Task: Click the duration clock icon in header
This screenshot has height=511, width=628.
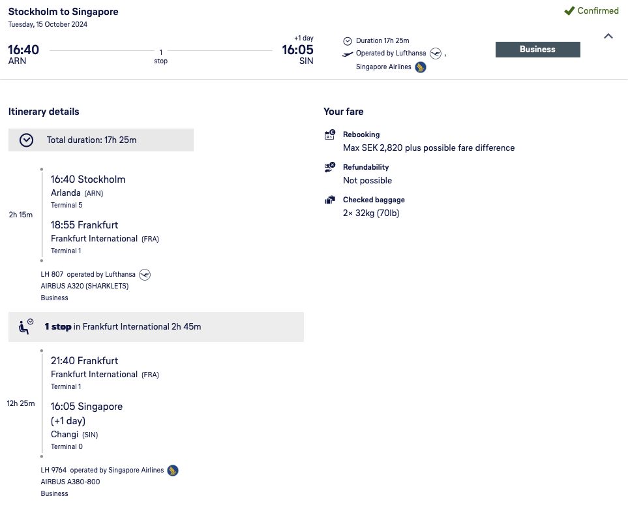Action: coord(348,41)
